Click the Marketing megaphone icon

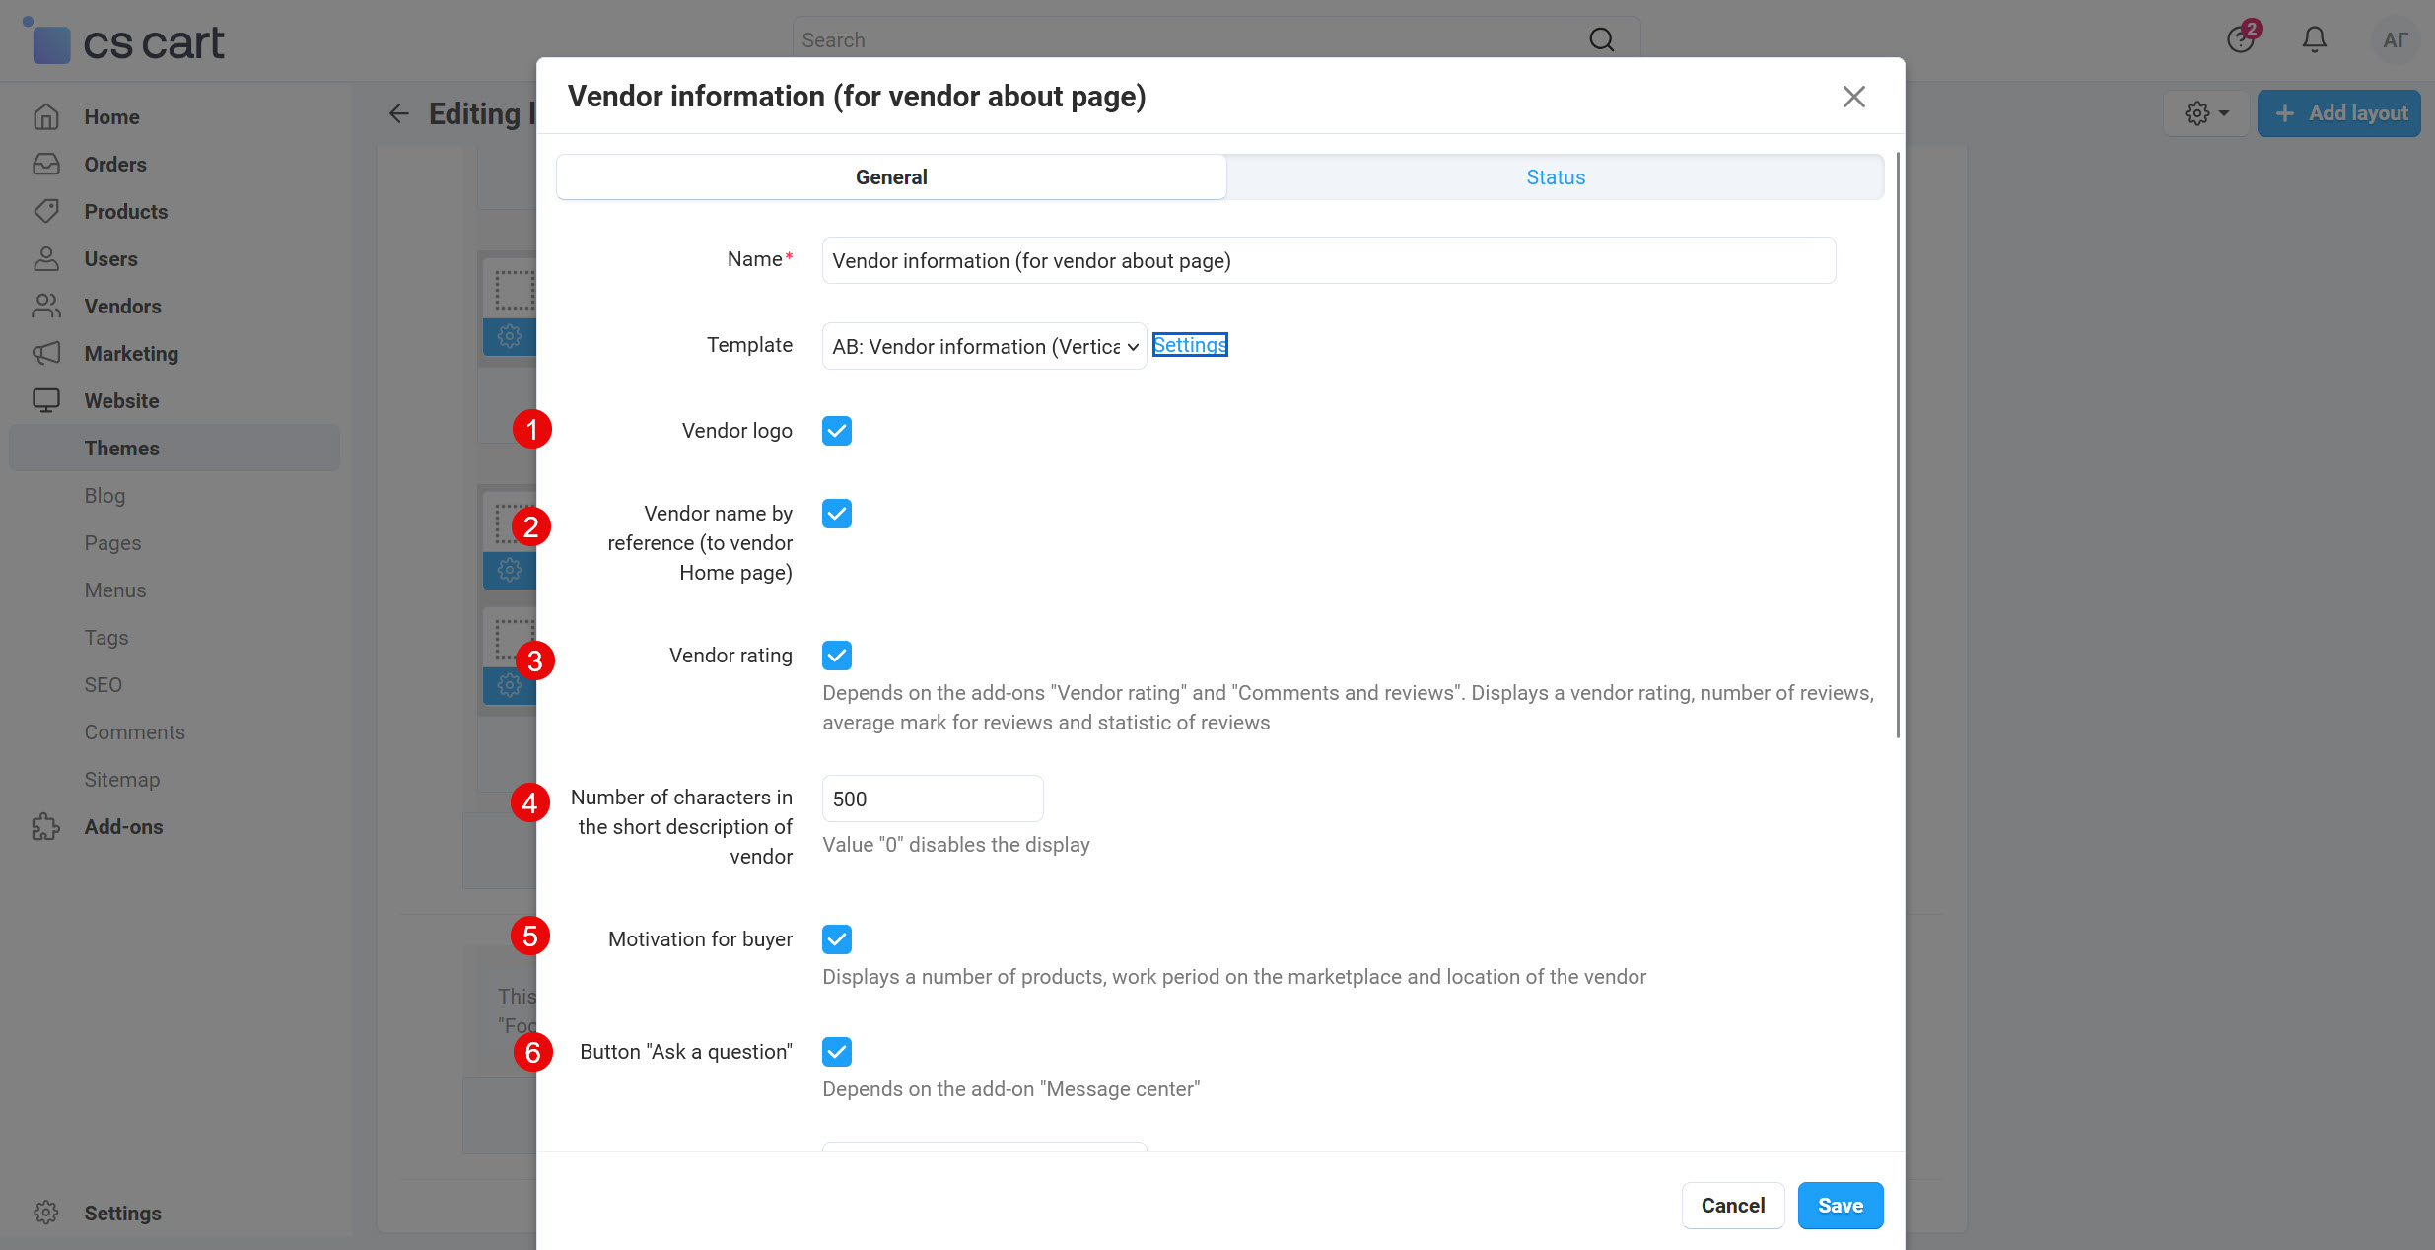[46, 353]
